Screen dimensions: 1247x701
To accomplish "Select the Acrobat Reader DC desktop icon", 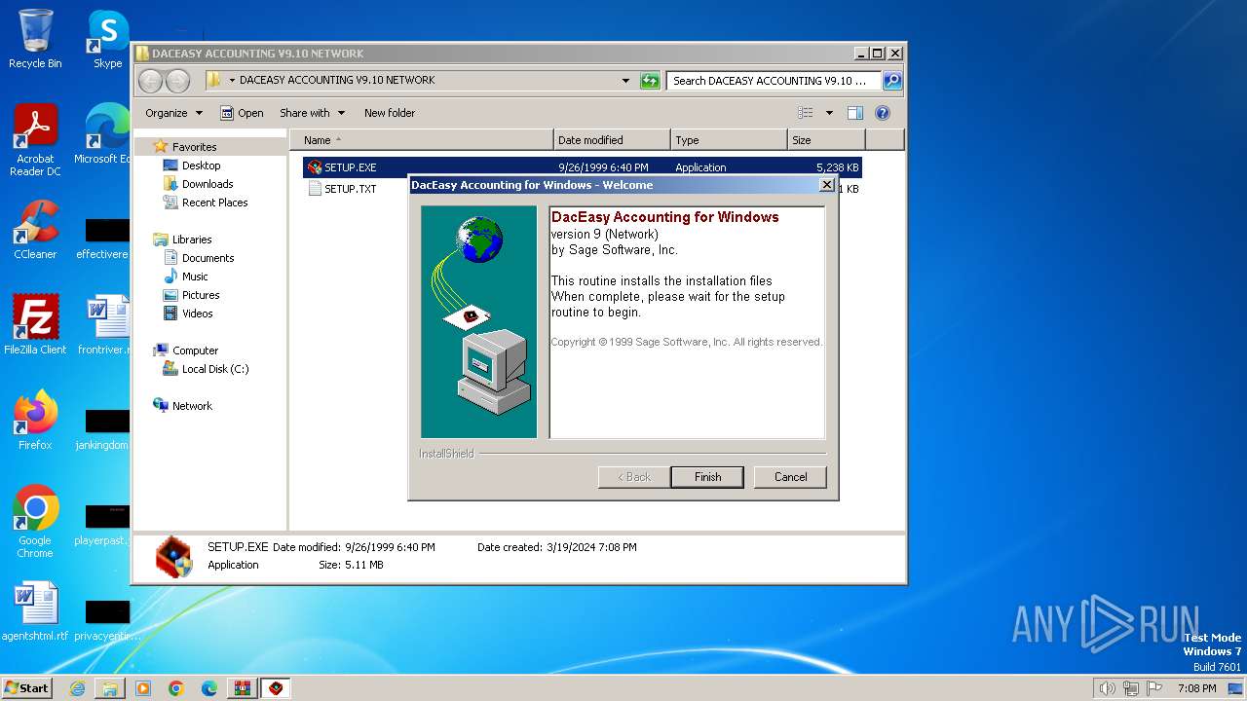I will click(35, 140).
